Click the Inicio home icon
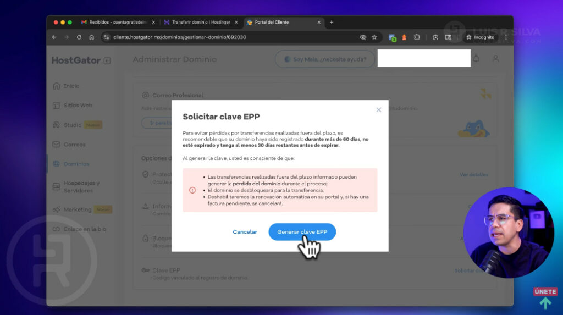Image resolution: width=563 pixels, height=315 pixels. click(x=57, y=86)
